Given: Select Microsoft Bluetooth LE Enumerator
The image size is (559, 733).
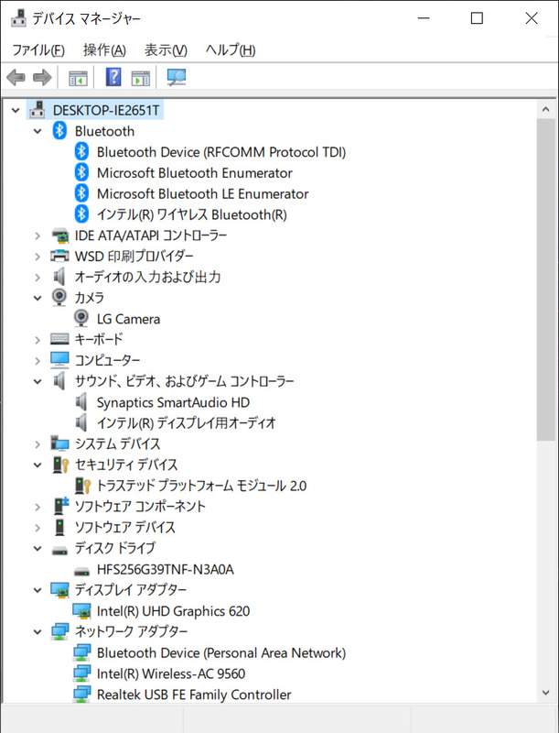Looking at the screenshot, I should tap(202, 193).
